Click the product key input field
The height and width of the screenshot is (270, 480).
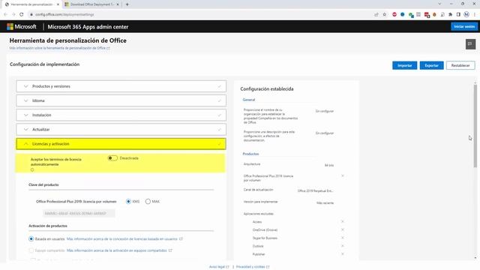coord(79,213)
